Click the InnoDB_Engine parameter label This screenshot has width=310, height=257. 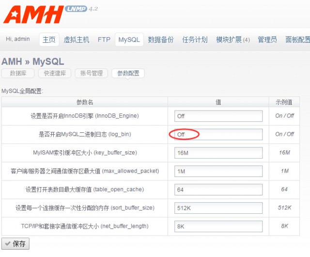coord(85,116)
